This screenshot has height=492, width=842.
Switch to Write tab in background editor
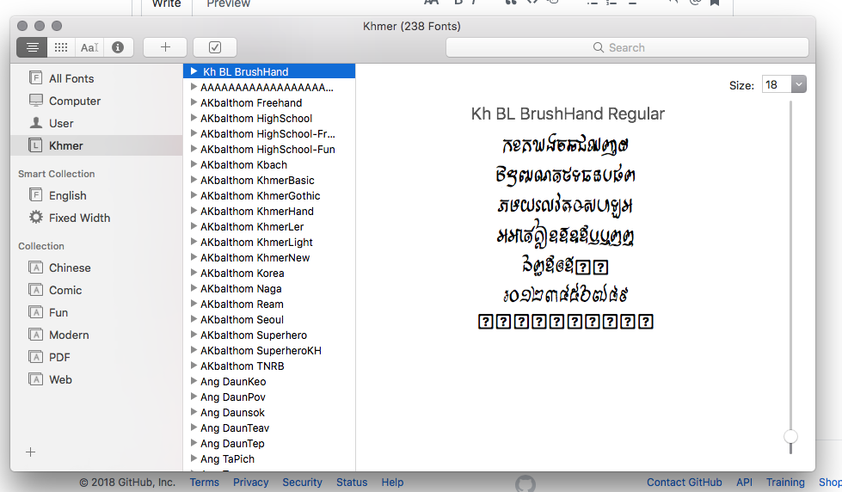[x=167, y=3]
